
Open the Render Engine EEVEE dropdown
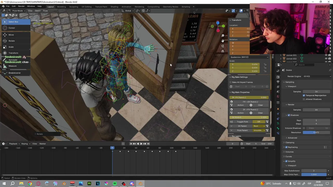pos(317,76)
